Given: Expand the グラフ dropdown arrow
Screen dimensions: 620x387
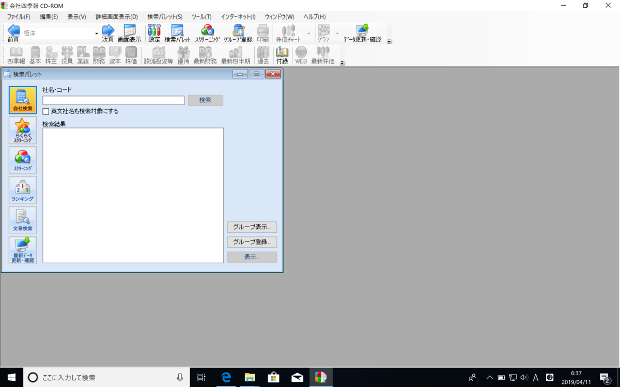Looking at the screenshot, I should click(337, 34).
